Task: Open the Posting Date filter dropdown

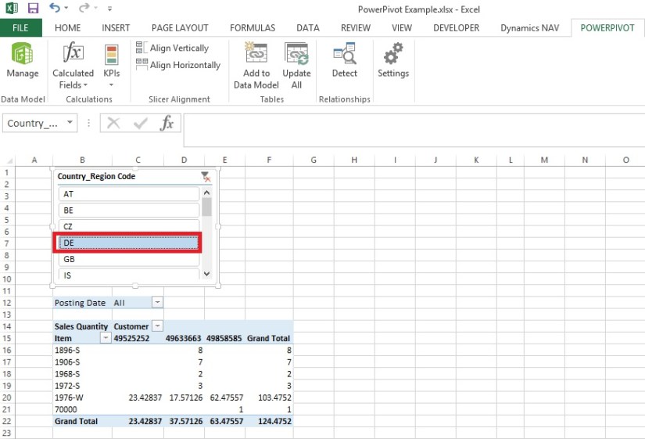Action: coord(157,303)
